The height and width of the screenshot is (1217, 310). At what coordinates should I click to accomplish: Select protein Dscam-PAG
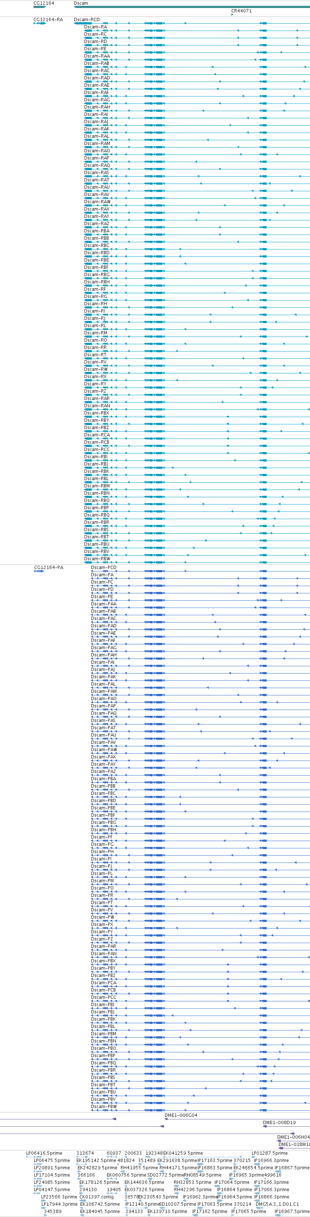[x=103, y=648]
